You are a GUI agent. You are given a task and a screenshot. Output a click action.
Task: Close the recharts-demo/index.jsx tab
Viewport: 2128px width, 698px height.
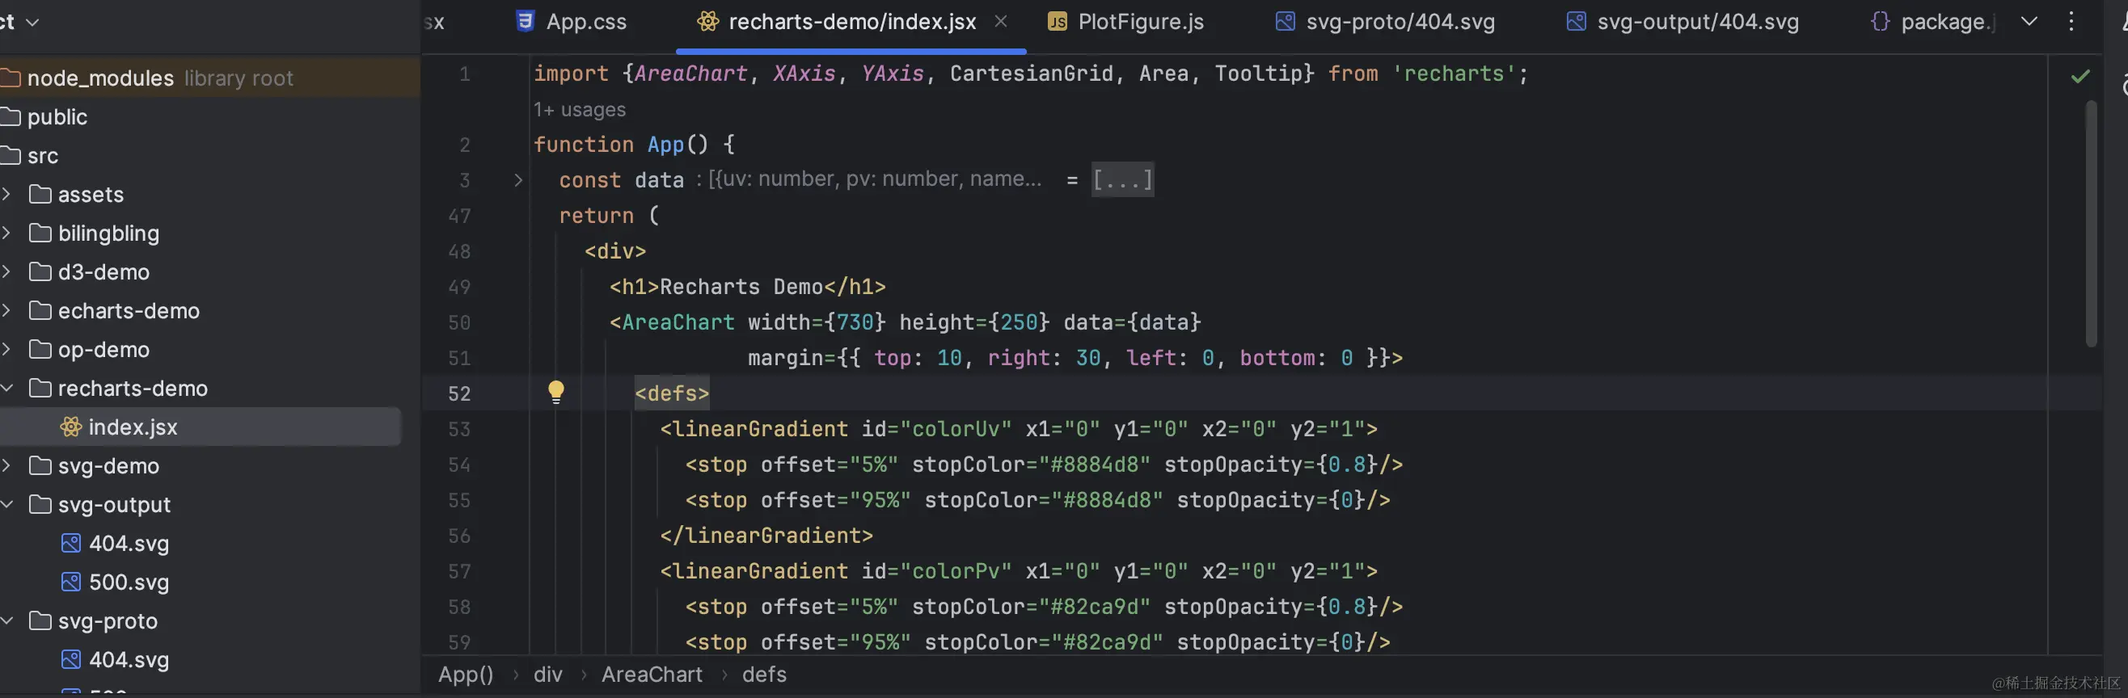pos(1000,22)
